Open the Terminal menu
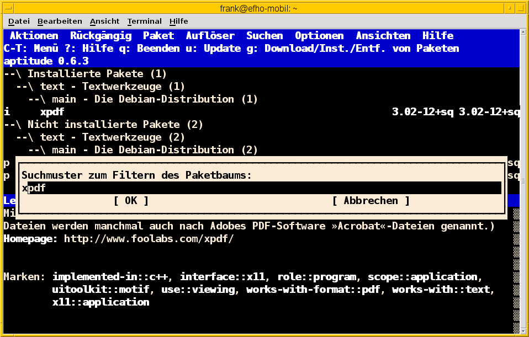 144,21
